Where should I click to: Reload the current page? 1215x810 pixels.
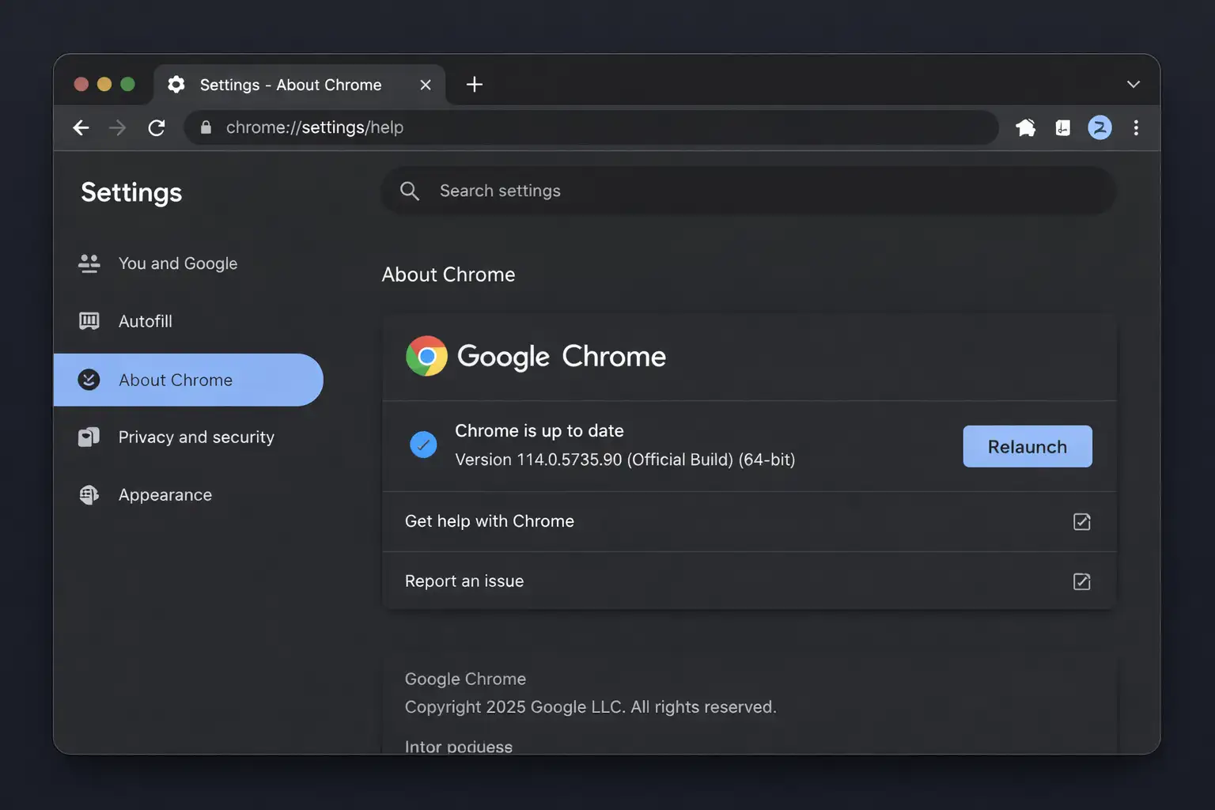click(157, 127)
